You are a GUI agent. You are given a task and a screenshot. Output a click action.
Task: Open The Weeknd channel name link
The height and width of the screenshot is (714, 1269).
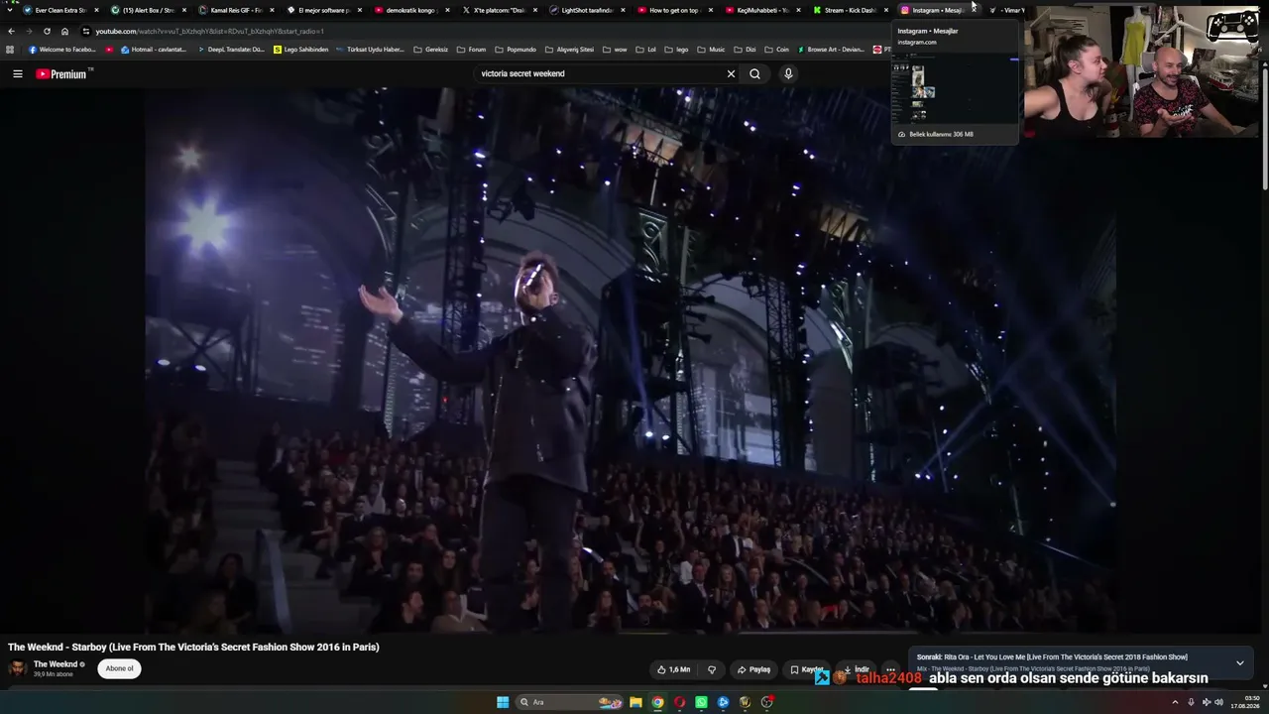point(56,664)
